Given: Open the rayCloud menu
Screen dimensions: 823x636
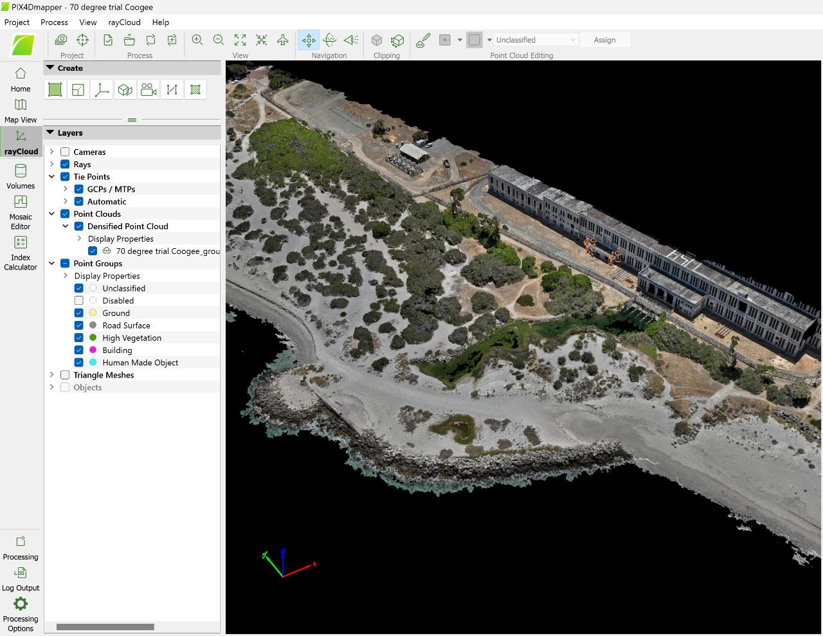Looking at the screenshot, I should [x=123, y=22].
